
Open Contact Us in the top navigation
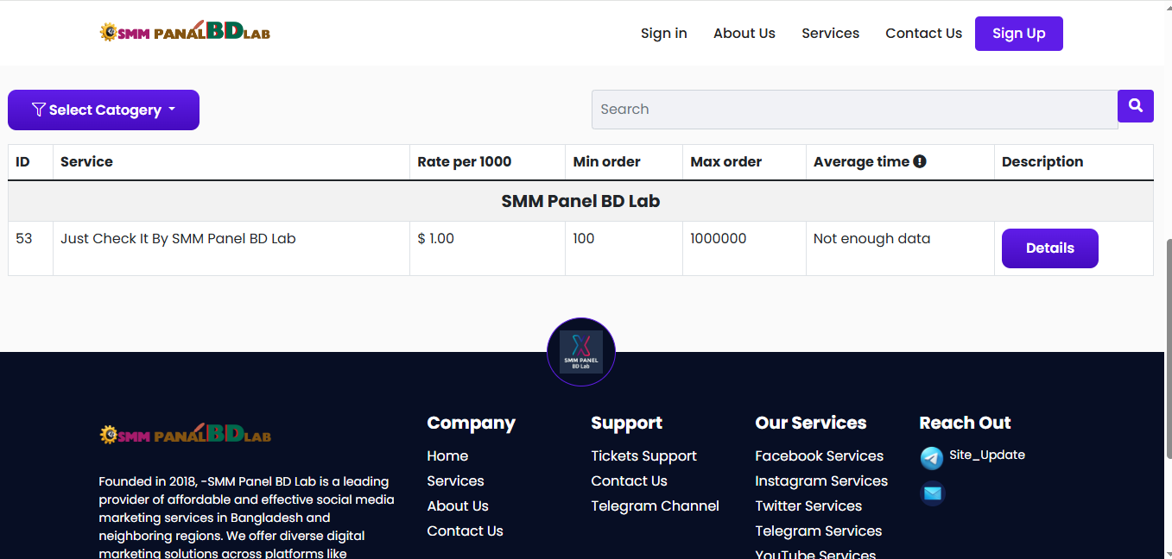(923, 34)
